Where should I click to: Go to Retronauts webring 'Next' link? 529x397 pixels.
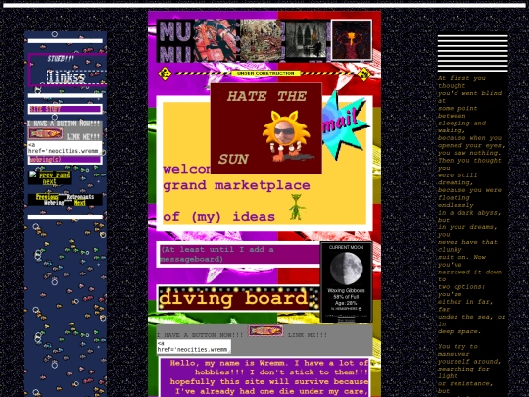tap(80, 203)
